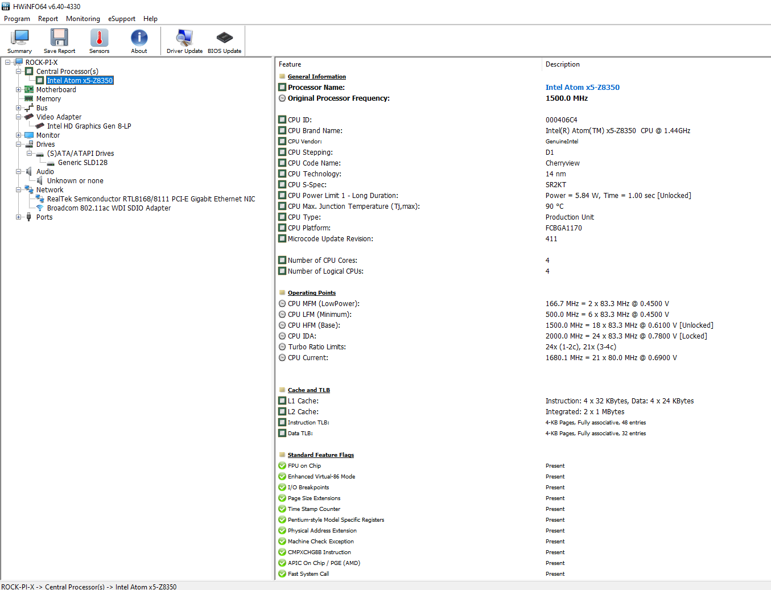Select the 'L2 Cache:' row
Image resolution: width=771 pixels, height=590 pixels.
point(522,411)
